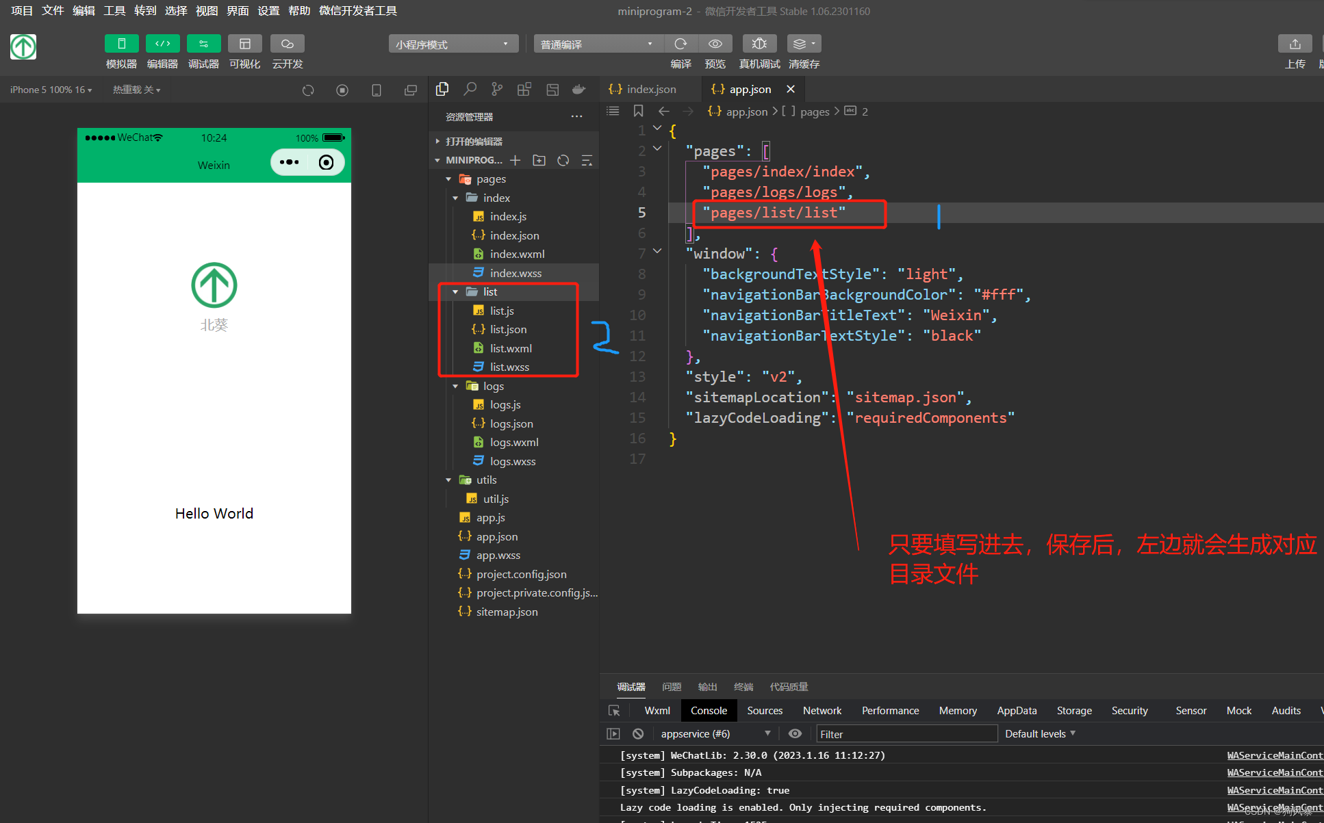Click the compile refresh icon

[680, 44]
